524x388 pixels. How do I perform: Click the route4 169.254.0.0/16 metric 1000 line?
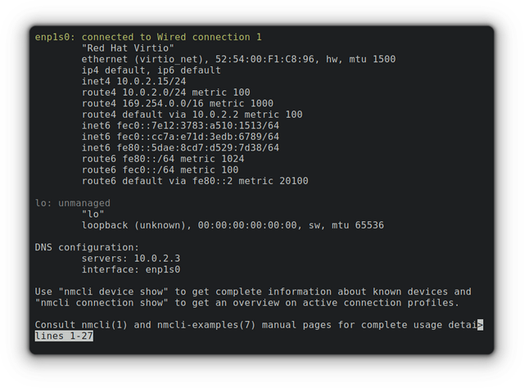[x=177, y=103]
